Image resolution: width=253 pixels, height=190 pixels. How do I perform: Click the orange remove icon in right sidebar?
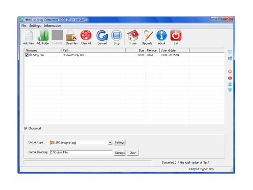tap(230, 71)
